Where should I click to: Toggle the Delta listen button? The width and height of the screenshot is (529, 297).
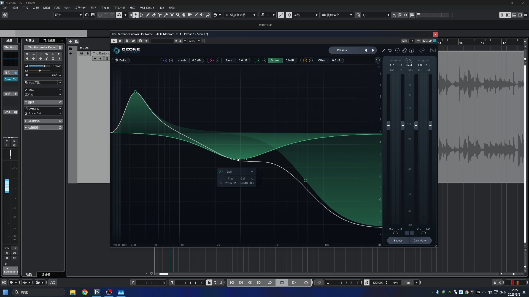121,61
